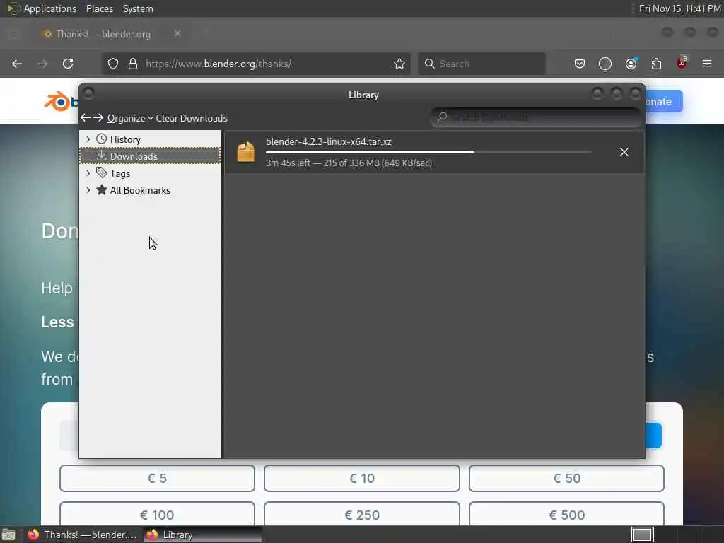Reload the blender.org page
This screenshot has height=543, width=724.
point(68,64)
